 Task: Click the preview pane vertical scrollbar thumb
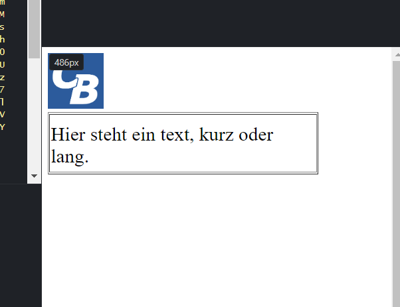pyautogui.click(x=397, y=183)
